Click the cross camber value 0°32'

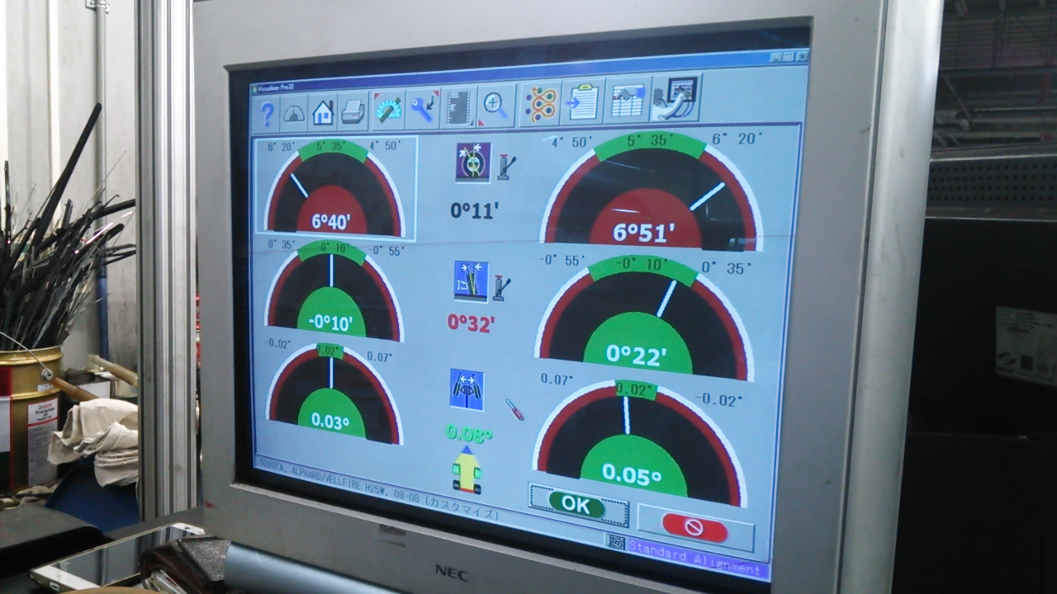pyautogui.click(x=472, y=323)
